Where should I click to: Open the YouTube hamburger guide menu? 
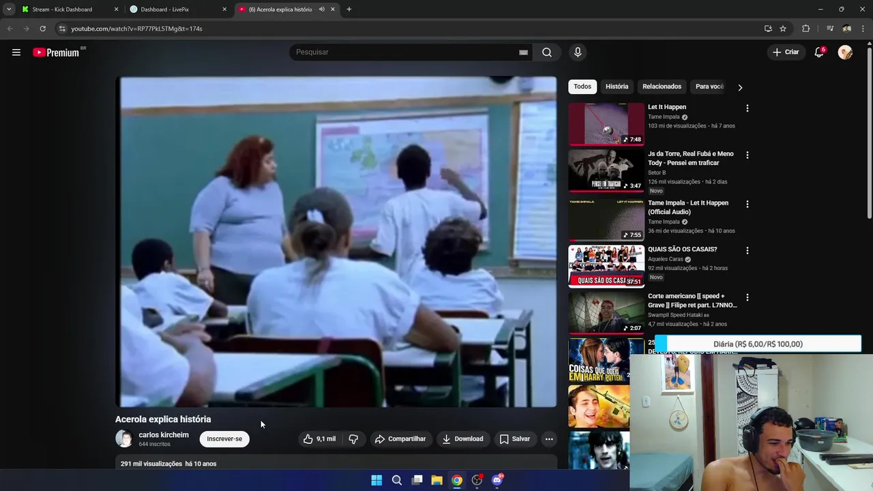[16, 53]
